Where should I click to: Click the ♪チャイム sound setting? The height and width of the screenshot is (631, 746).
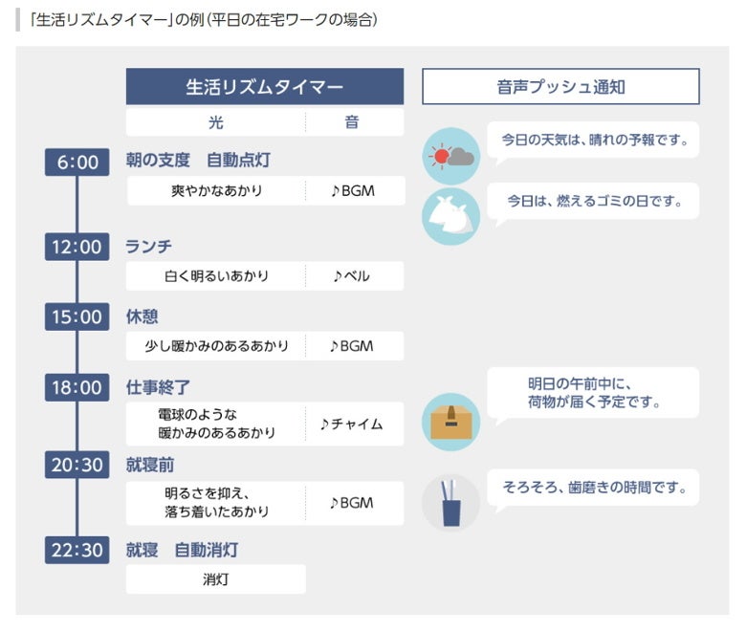pyautogui.click(x=352, y=424)
